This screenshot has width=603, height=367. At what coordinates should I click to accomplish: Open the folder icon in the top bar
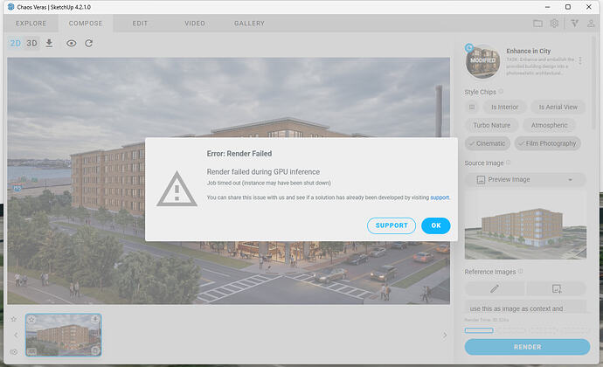click(x=538, y=24)
